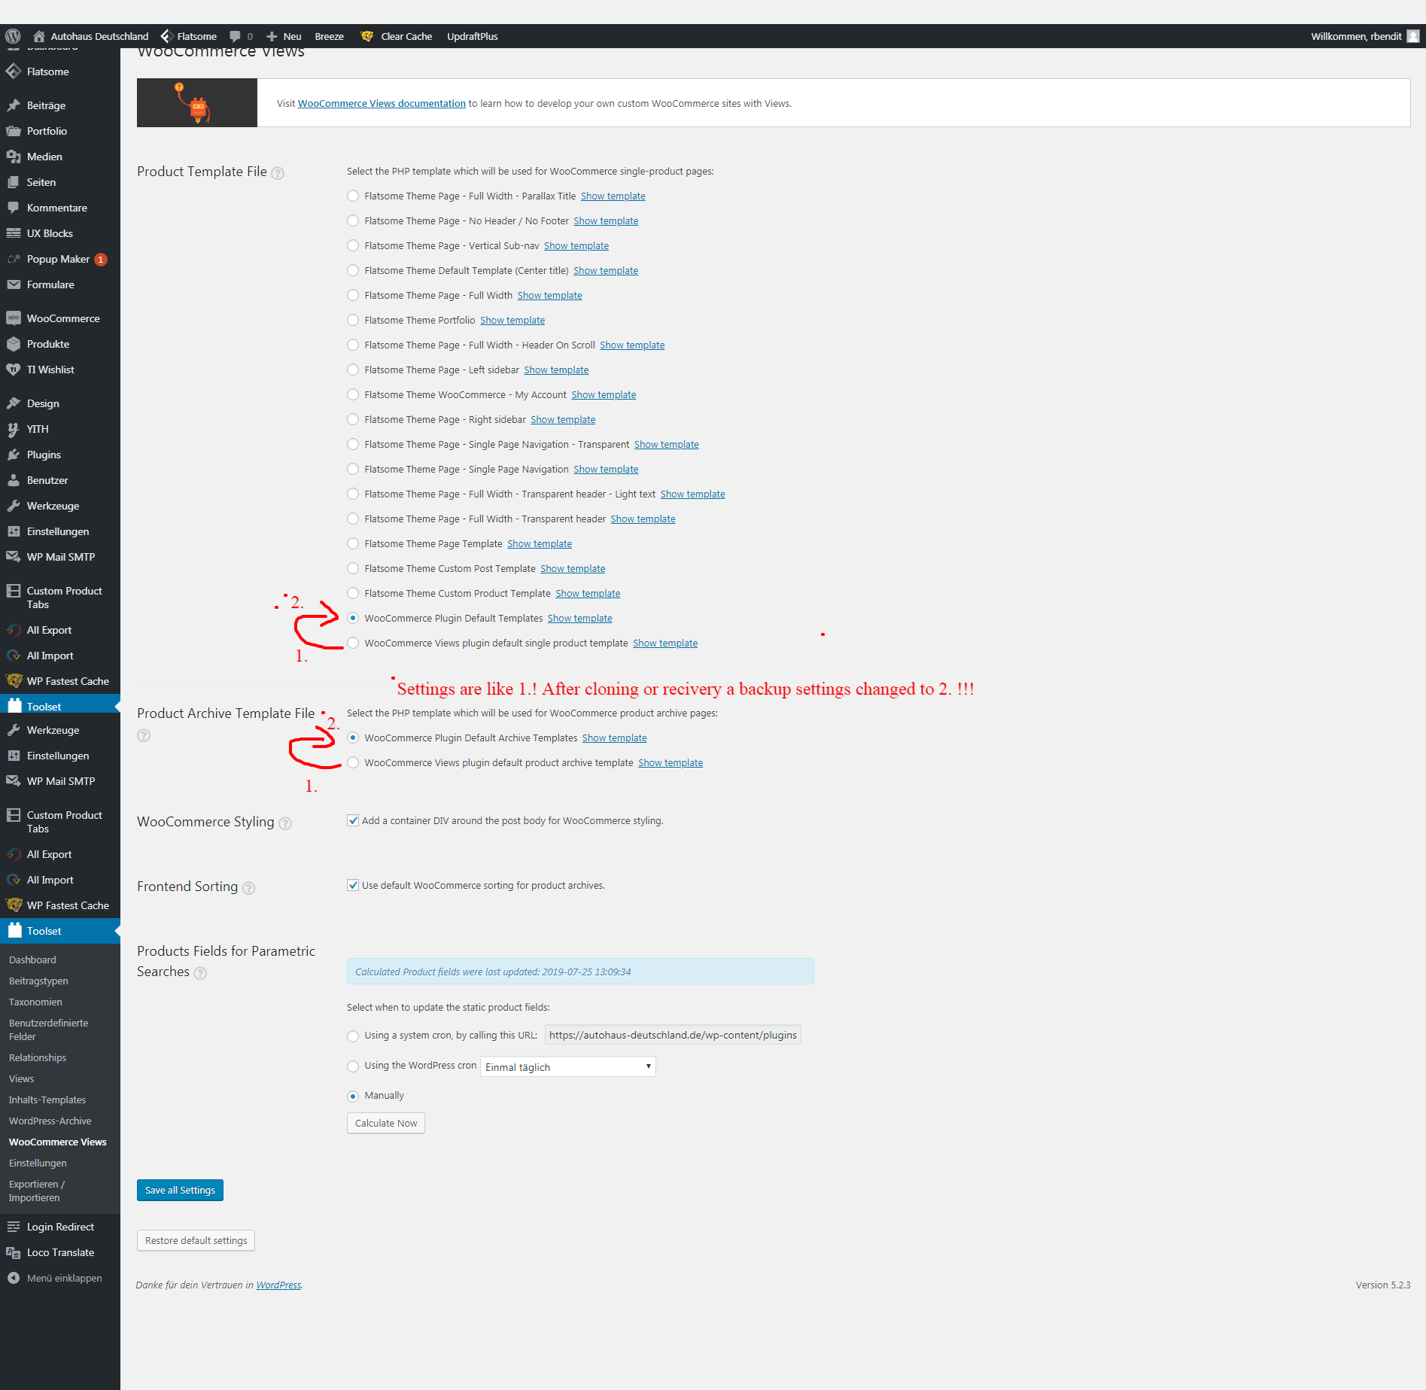Select WooCommerce Plugin Default Archive Templates

pos(353,738)
